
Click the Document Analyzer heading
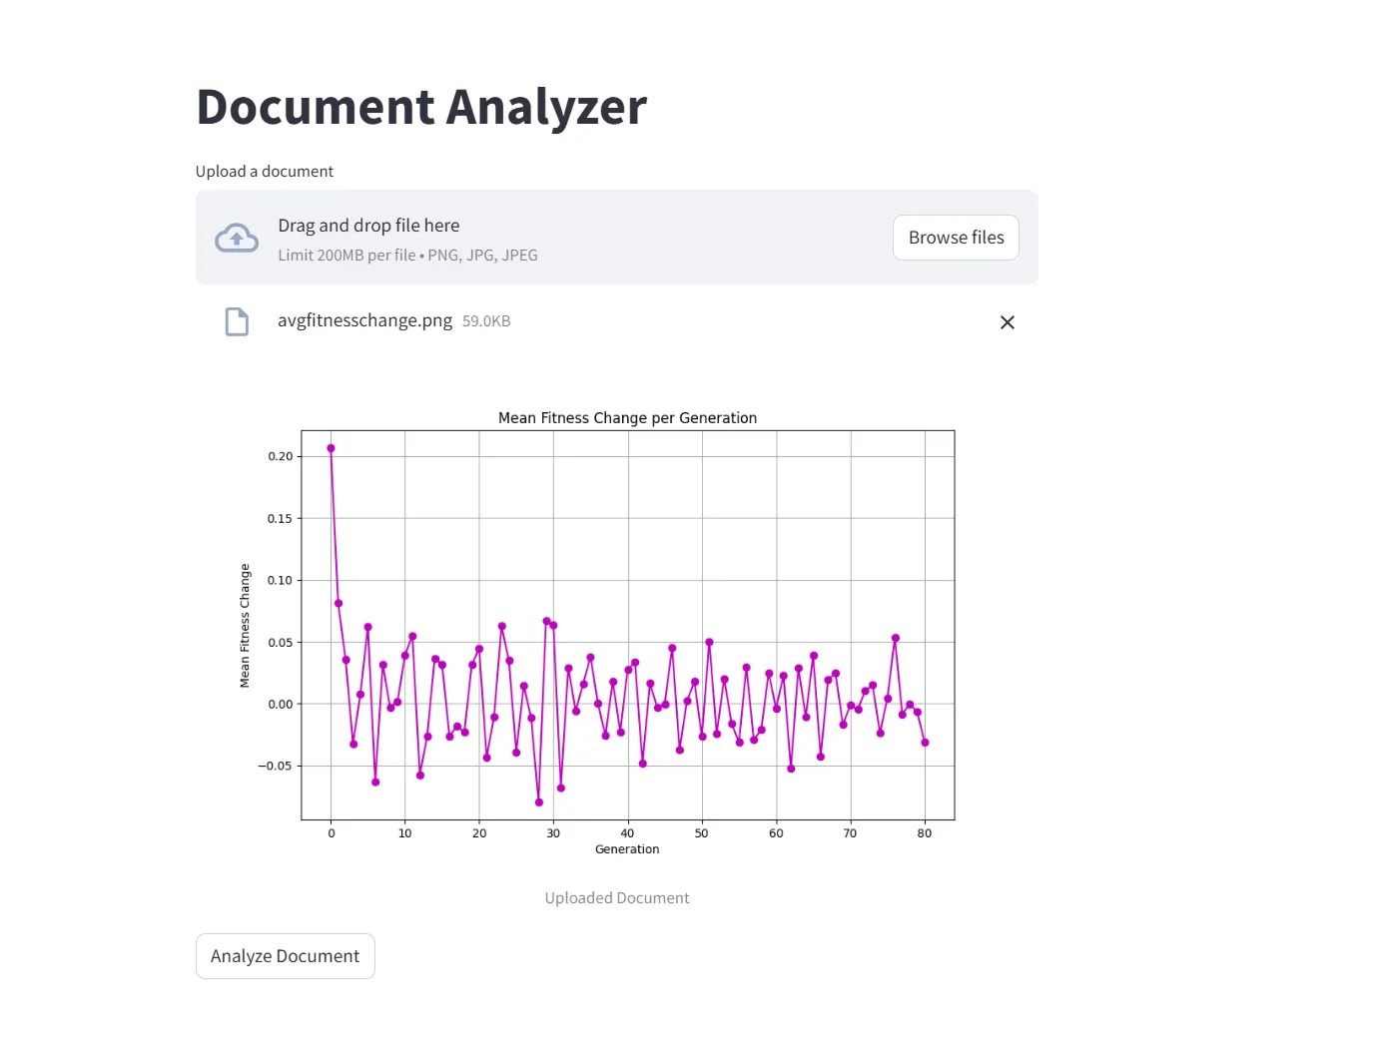coord(420,107)
